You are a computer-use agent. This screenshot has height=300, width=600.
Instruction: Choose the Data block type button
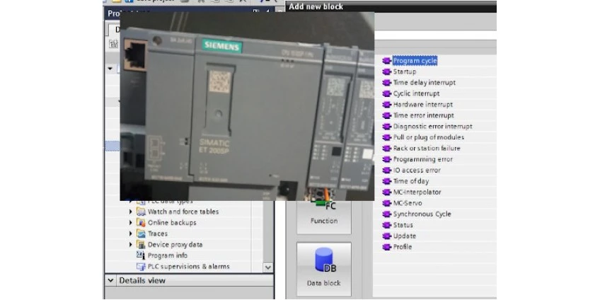click(324, 269)
